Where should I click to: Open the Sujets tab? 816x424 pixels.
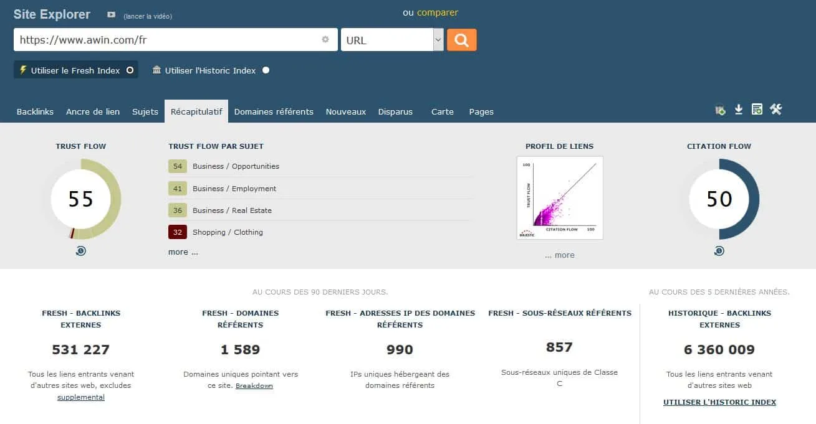coord(145,111)
